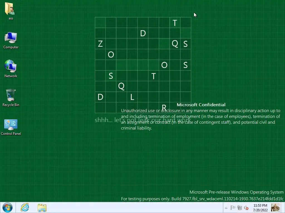This screenshot has height=213, width=285.
Task: Click 'Microsoft Pre-release Windows Operating System' text
Action: tap(237, 192)
